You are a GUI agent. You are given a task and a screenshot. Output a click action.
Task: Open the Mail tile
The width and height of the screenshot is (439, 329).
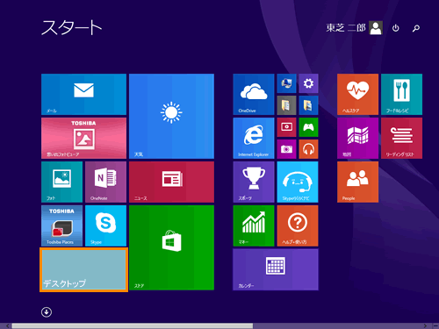tap(83, 94)
